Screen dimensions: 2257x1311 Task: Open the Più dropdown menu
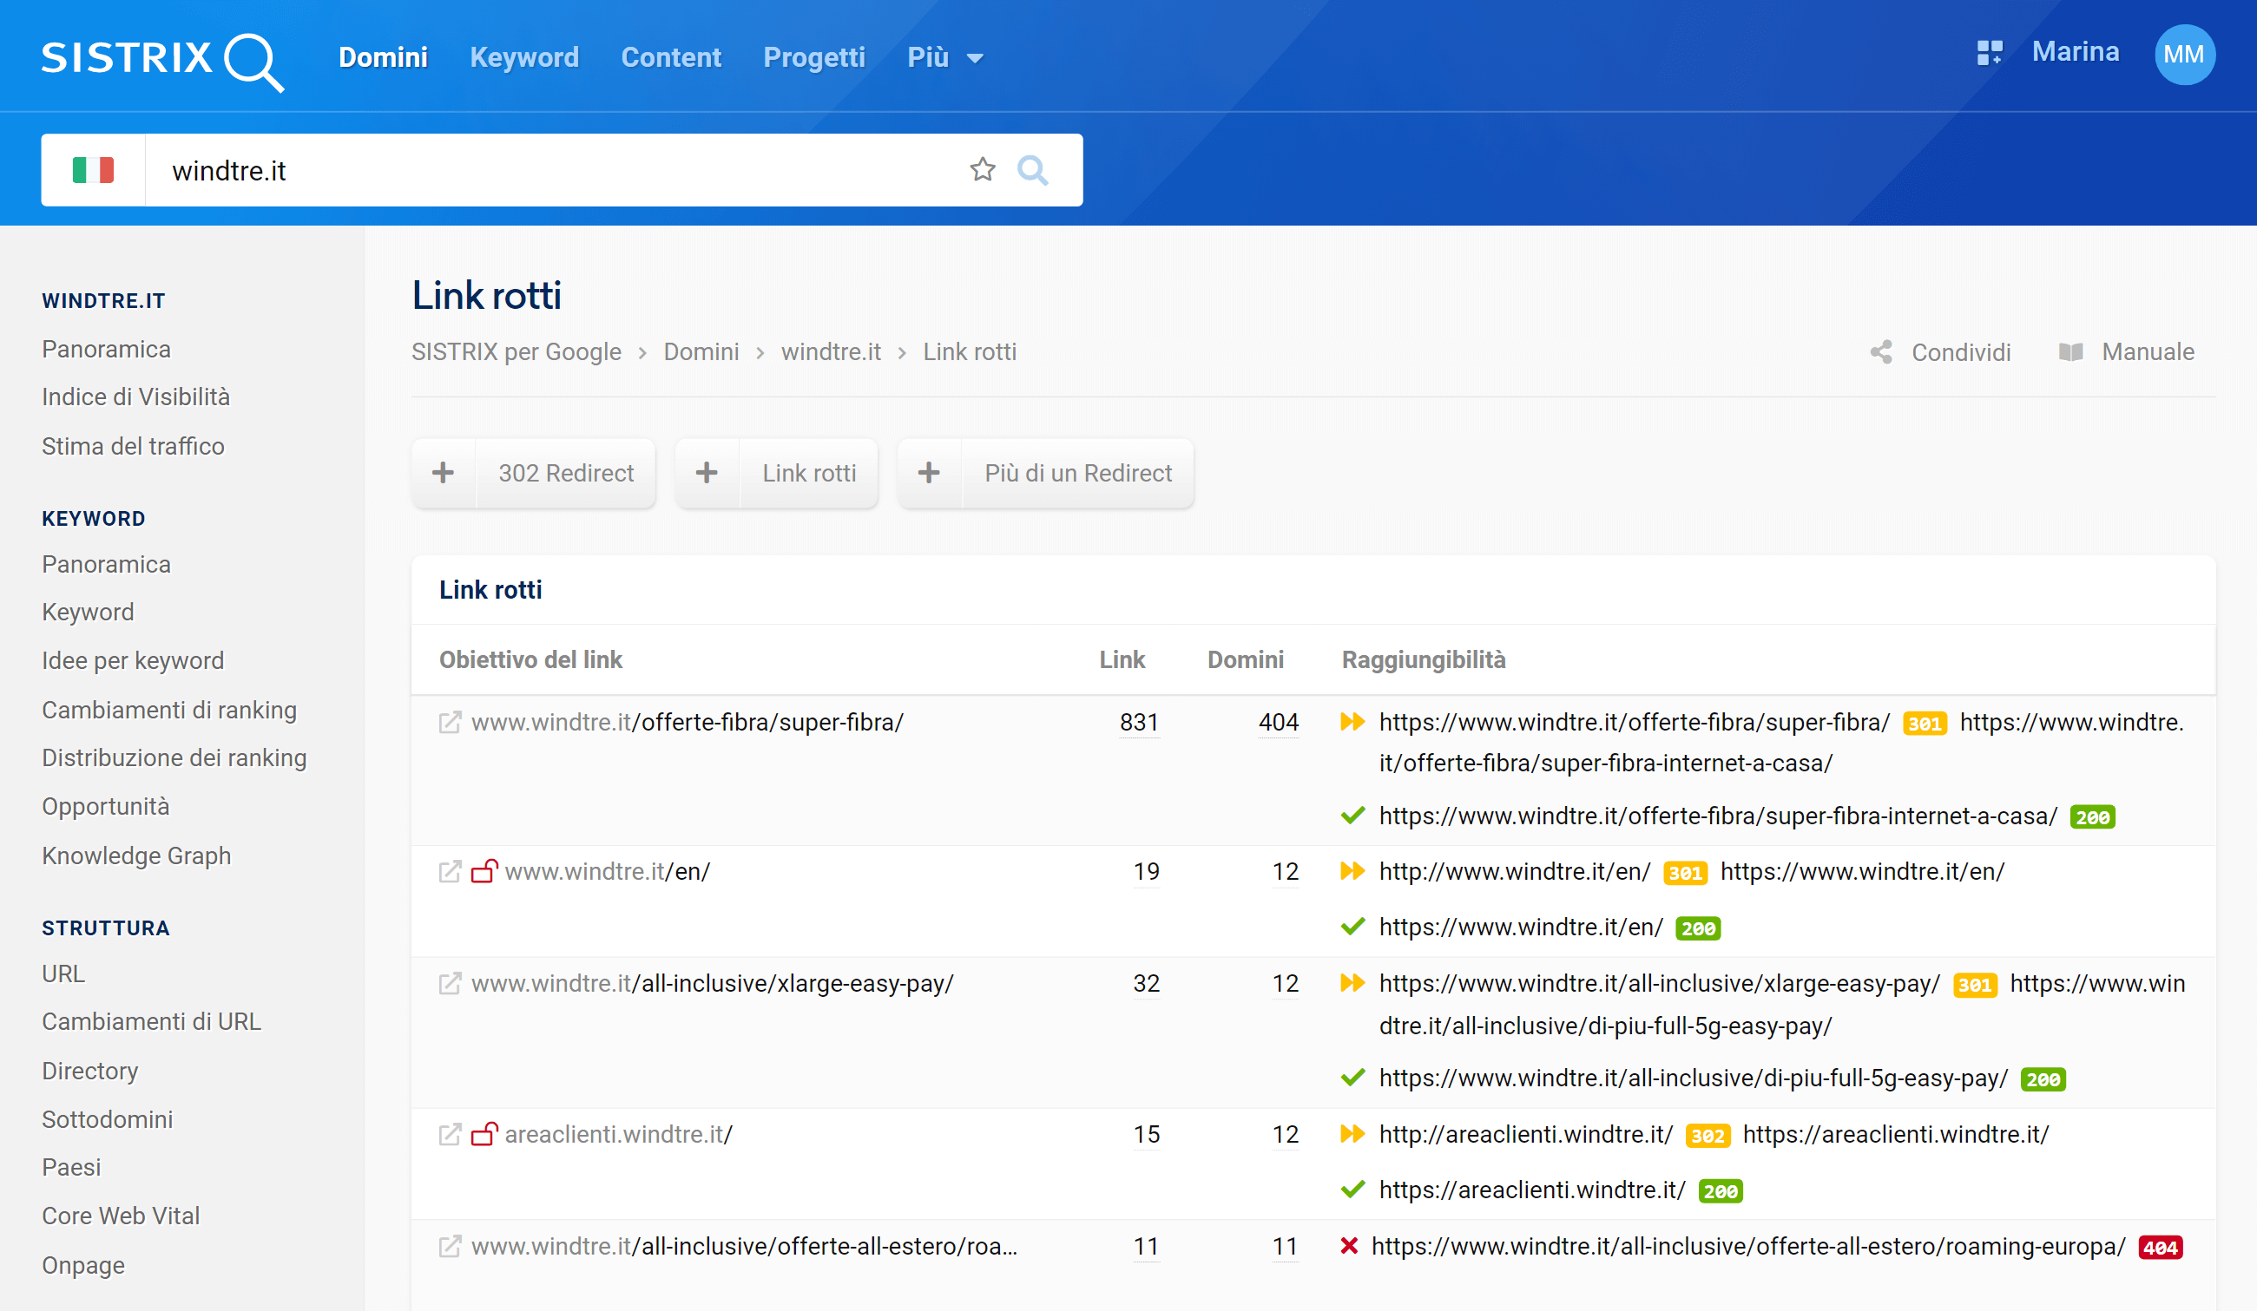pyautogui.click(x=944, y=57)
